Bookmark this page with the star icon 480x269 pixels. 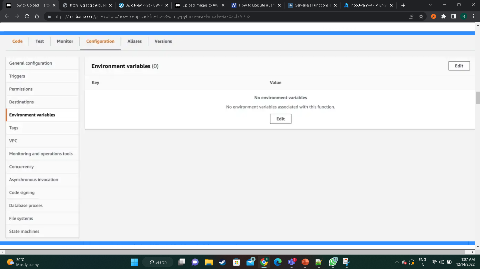point(421,16)
